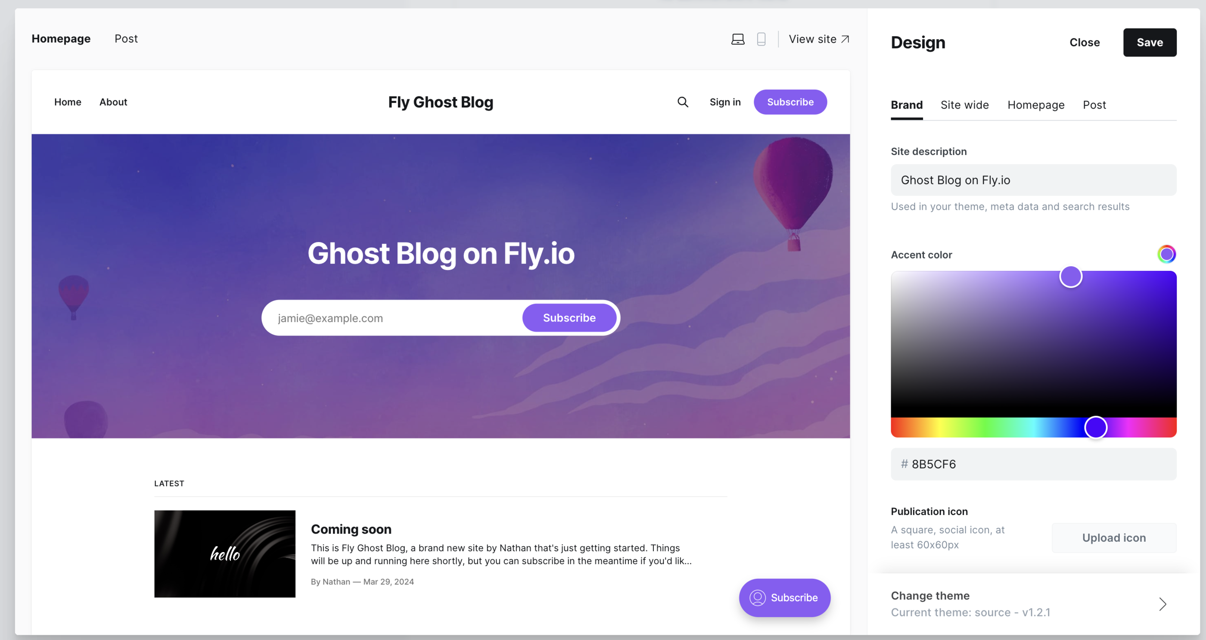Click the Upload icon for publication icon

click(1113, 537)
